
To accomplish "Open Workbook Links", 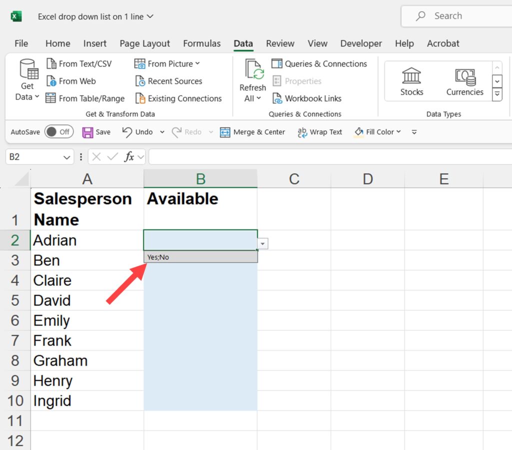I will 307,98.
